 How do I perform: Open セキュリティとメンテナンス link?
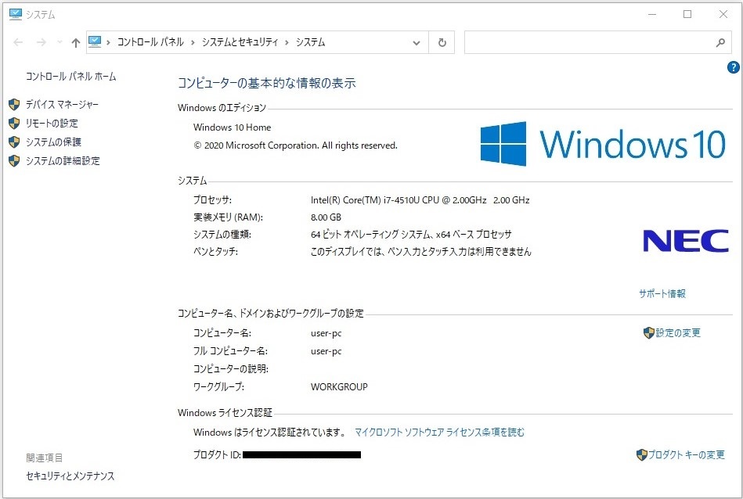point(70,476)
